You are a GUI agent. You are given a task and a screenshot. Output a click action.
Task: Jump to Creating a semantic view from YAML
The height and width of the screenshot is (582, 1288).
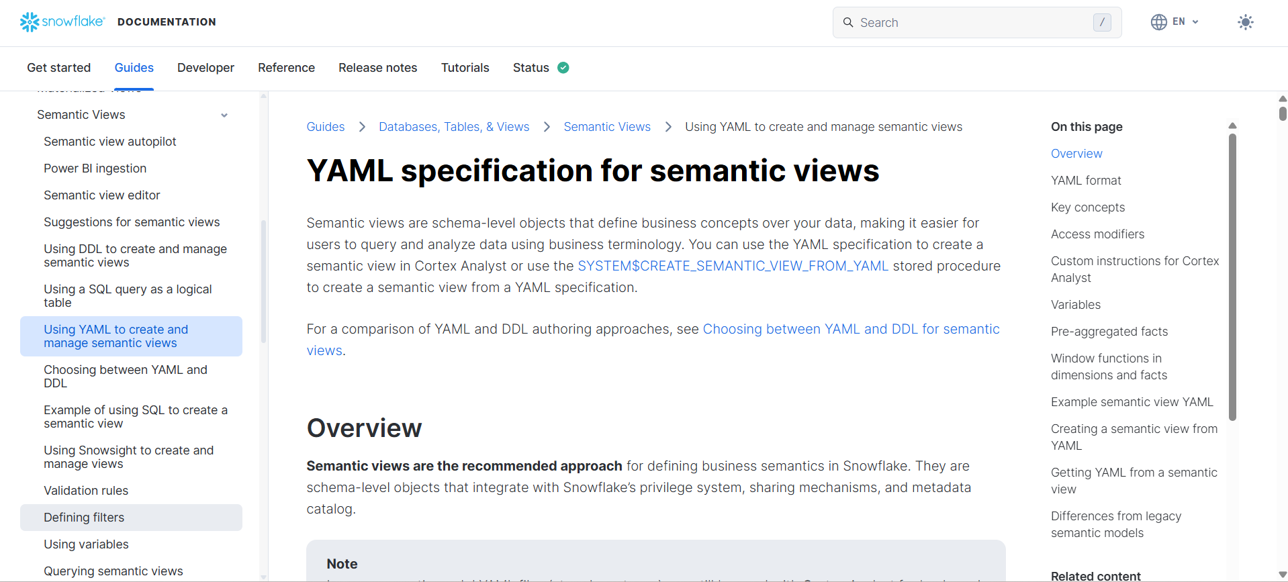pyautogui.click(x=1134, y=437)
